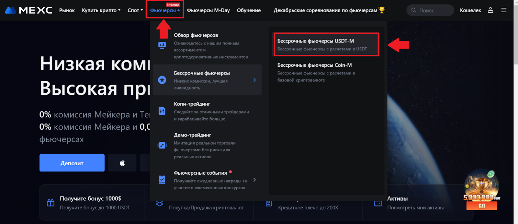
Task: Click the Получите бонус до 1000 USDT text
Action: click(x=95, y=207)
